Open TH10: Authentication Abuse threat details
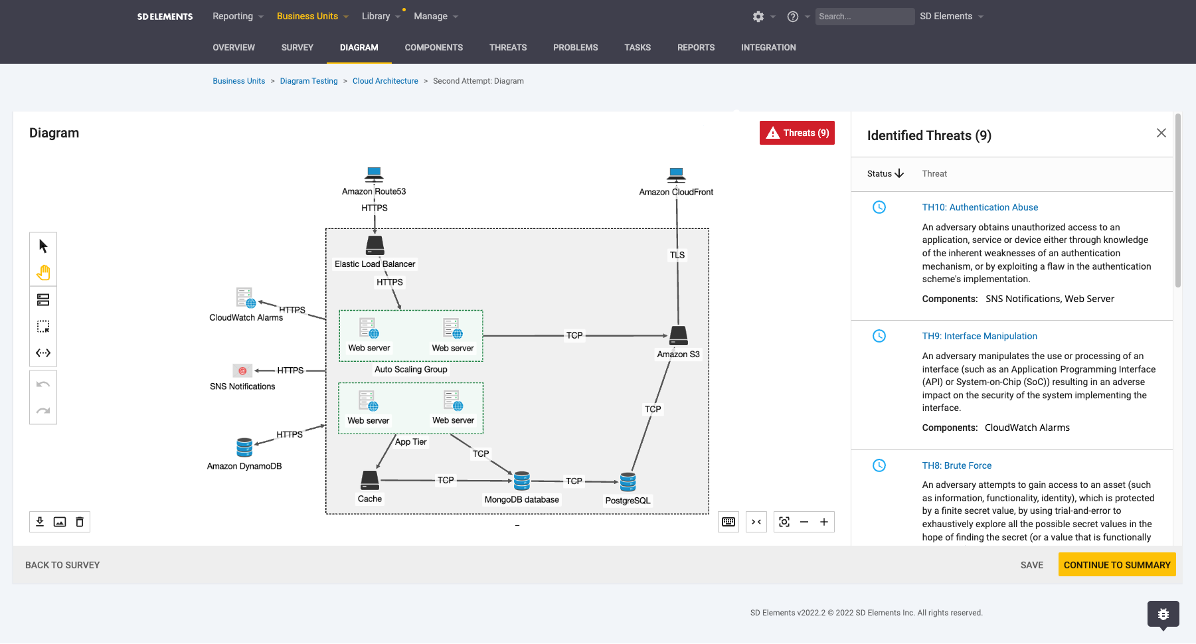The width and height of the screenshot is (1196, 644). [x=980, y=207]
